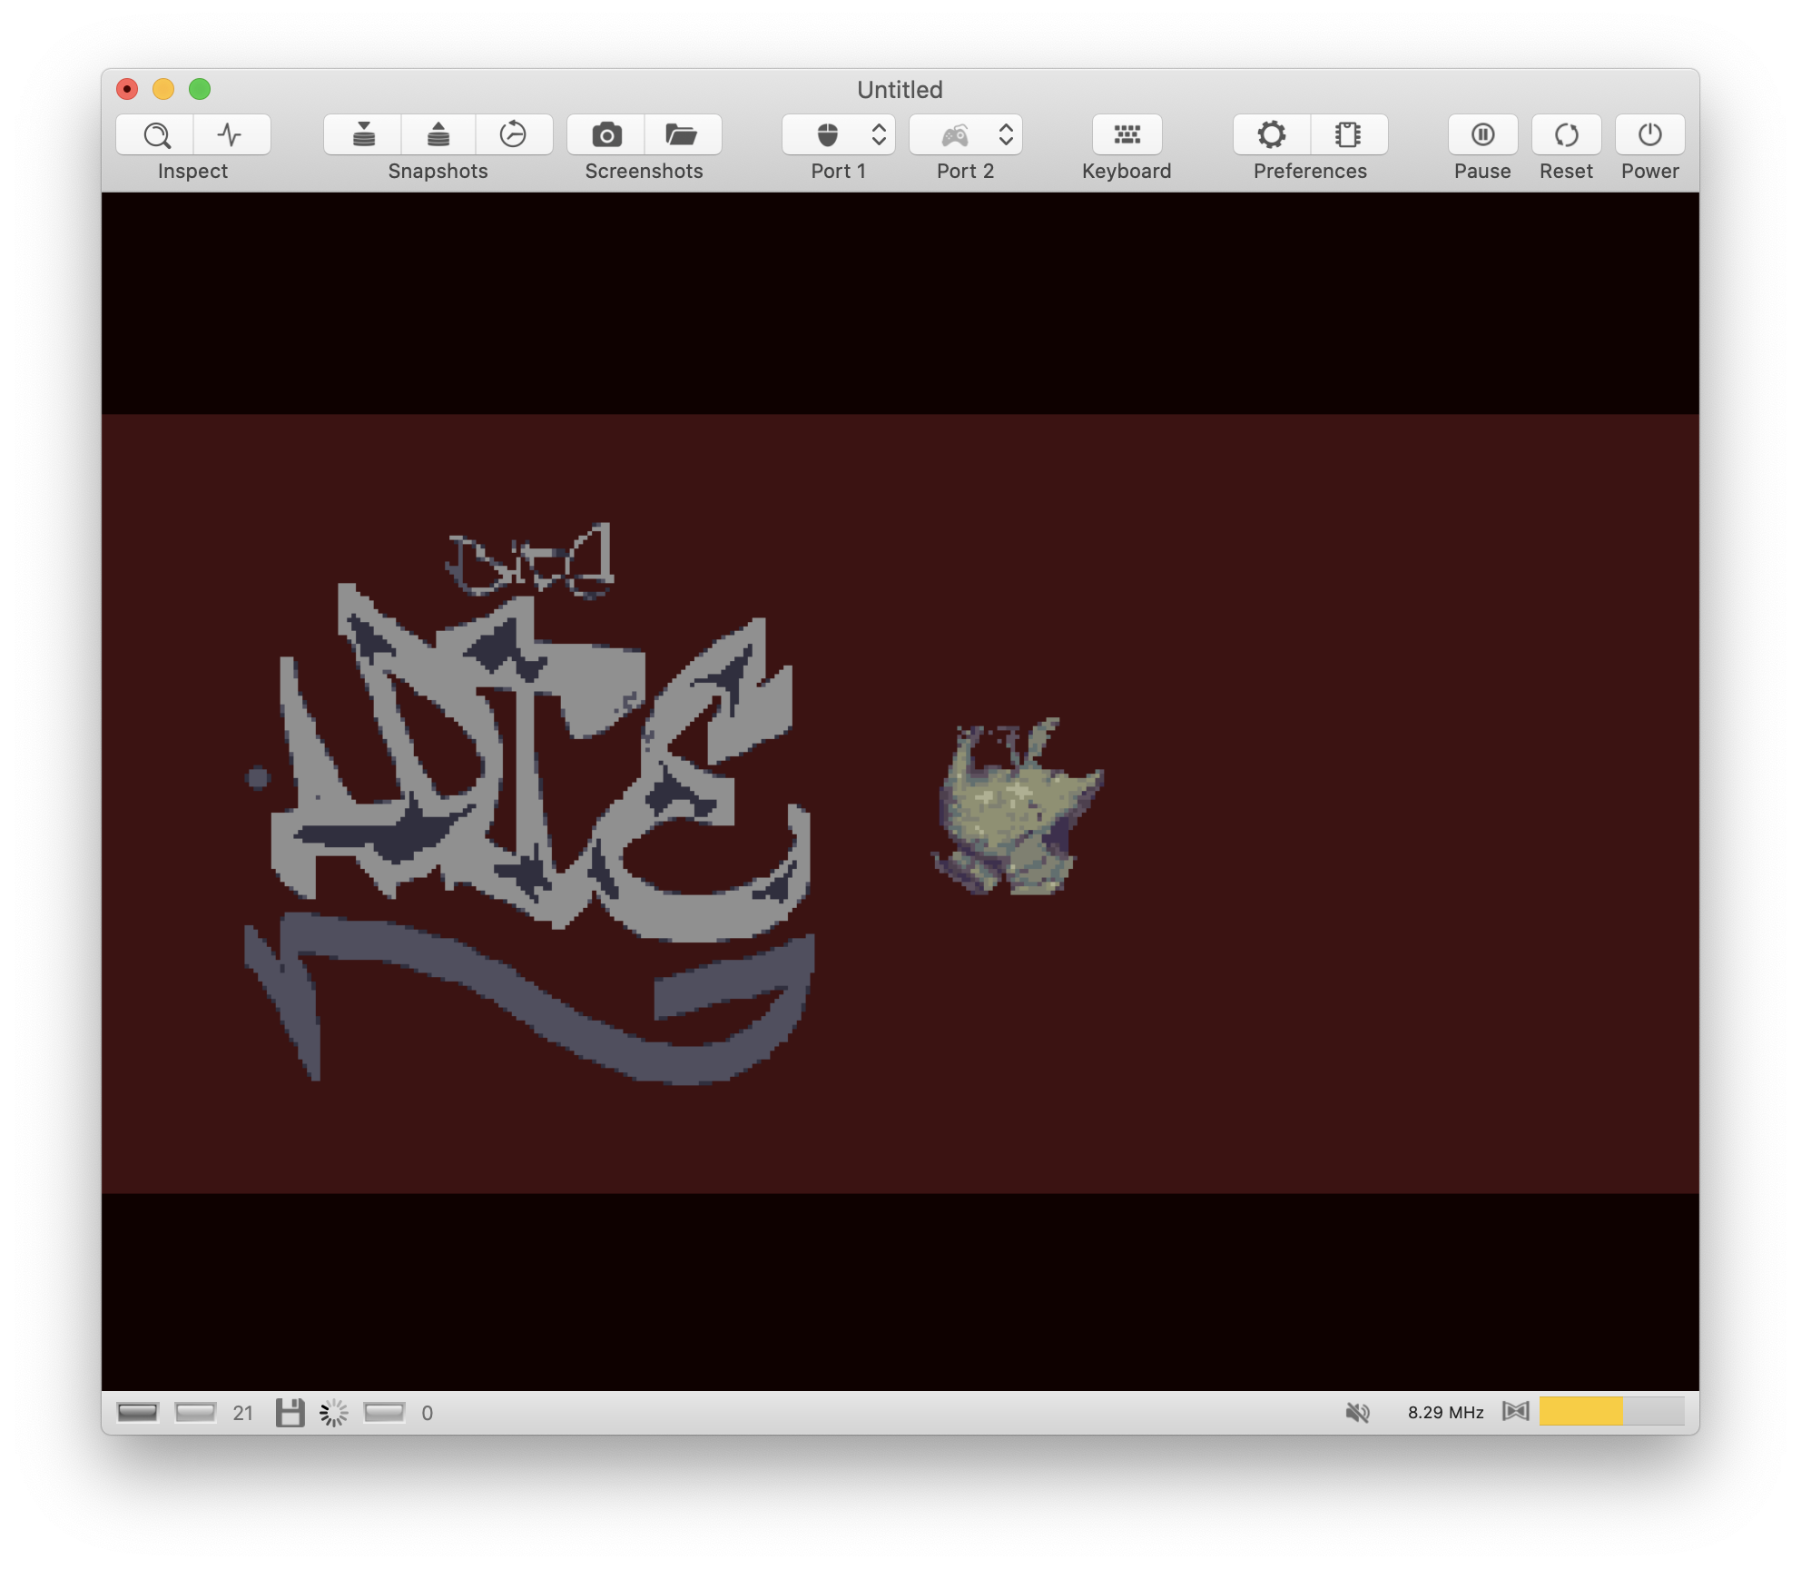Viewport: 1801px width, 1569px height.
Task: Take a screenshot with the camera icon
Action: (606, 134)
